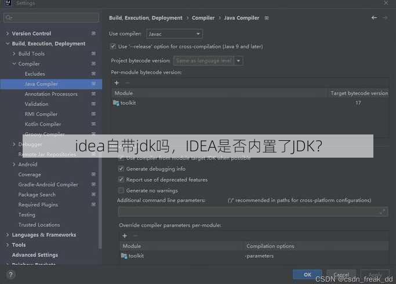This screenshot has width=396, height=284.
Task: Expand the command line parameters field
Action: (383, 212)
